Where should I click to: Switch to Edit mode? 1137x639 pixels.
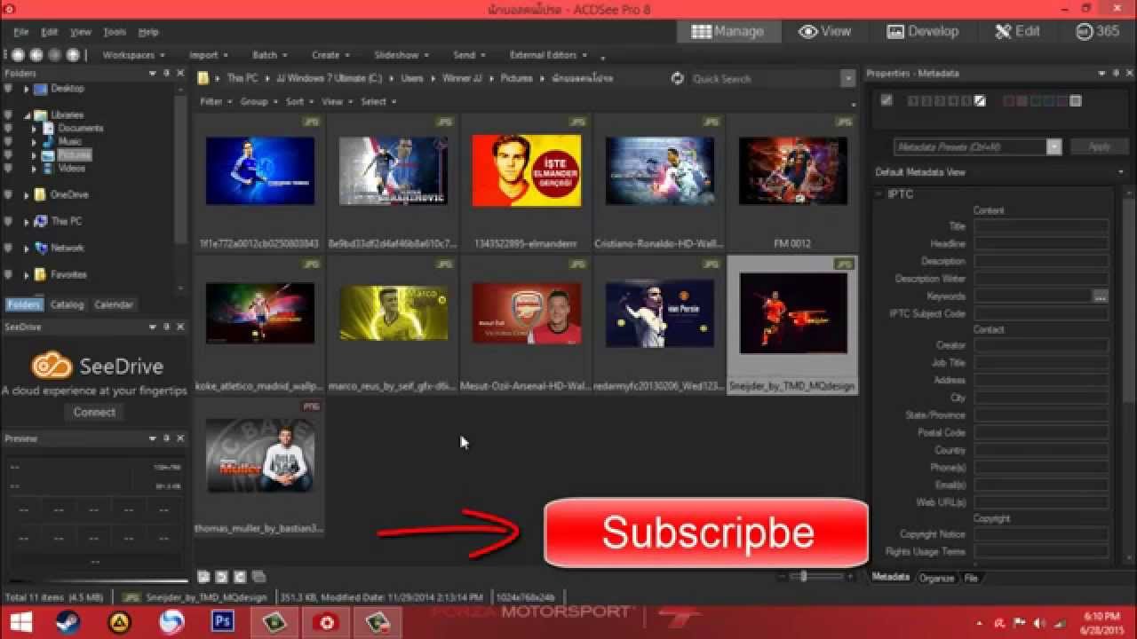(1018, 31)
